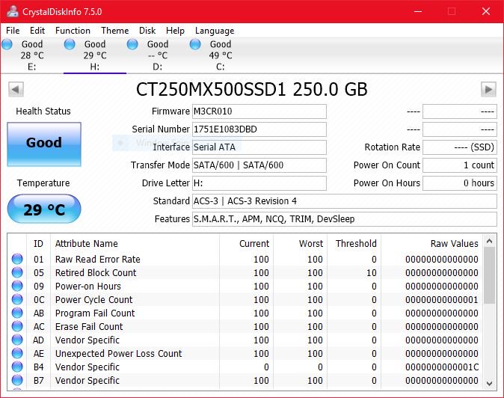The width and height of the screenshot is (504, 398).
Task: Open the Language menu
Action: point(215,31)
